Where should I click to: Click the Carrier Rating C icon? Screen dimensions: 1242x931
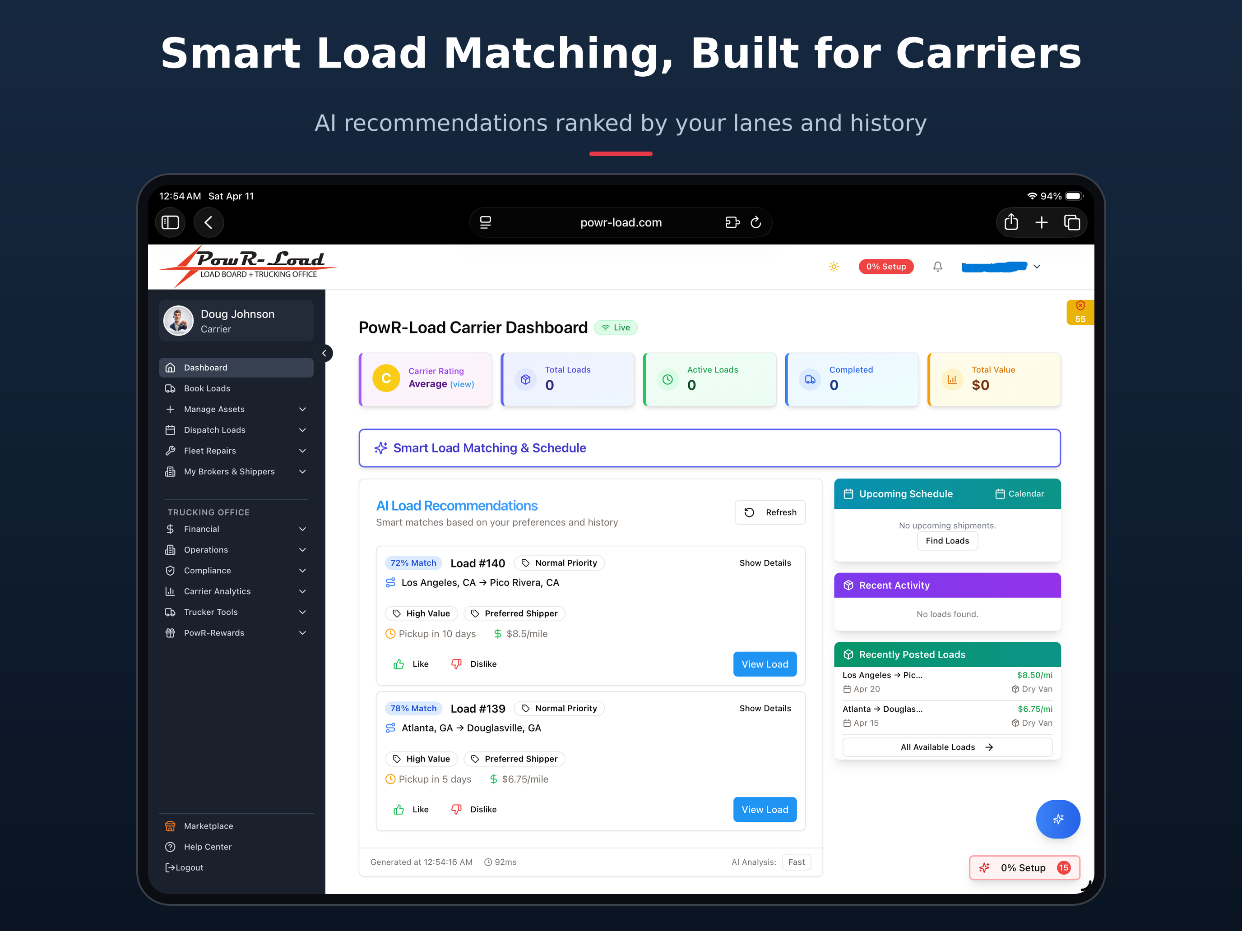[386, 378]
